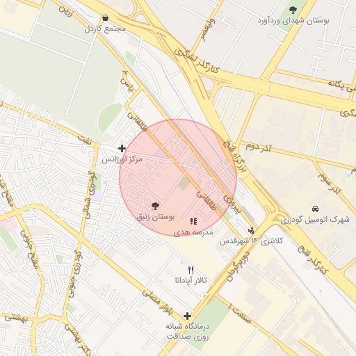Click the tree icon of بوستان شهدای وردآورد
Image resolution: width=356 pixels, height=356 pixels.
293,10
